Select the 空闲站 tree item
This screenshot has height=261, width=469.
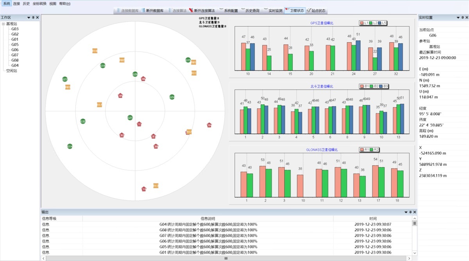pyautogui.click(x=11, y=71)
